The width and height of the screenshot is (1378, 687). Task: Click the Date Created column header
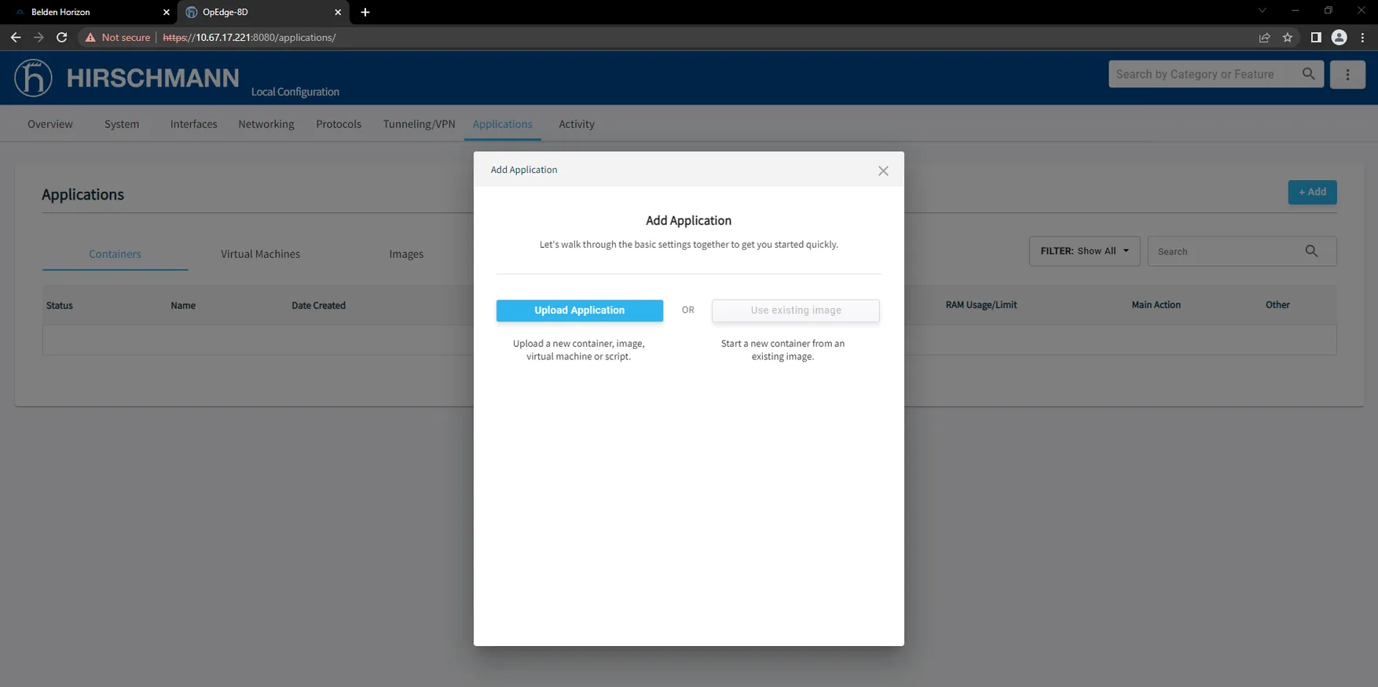318,306
